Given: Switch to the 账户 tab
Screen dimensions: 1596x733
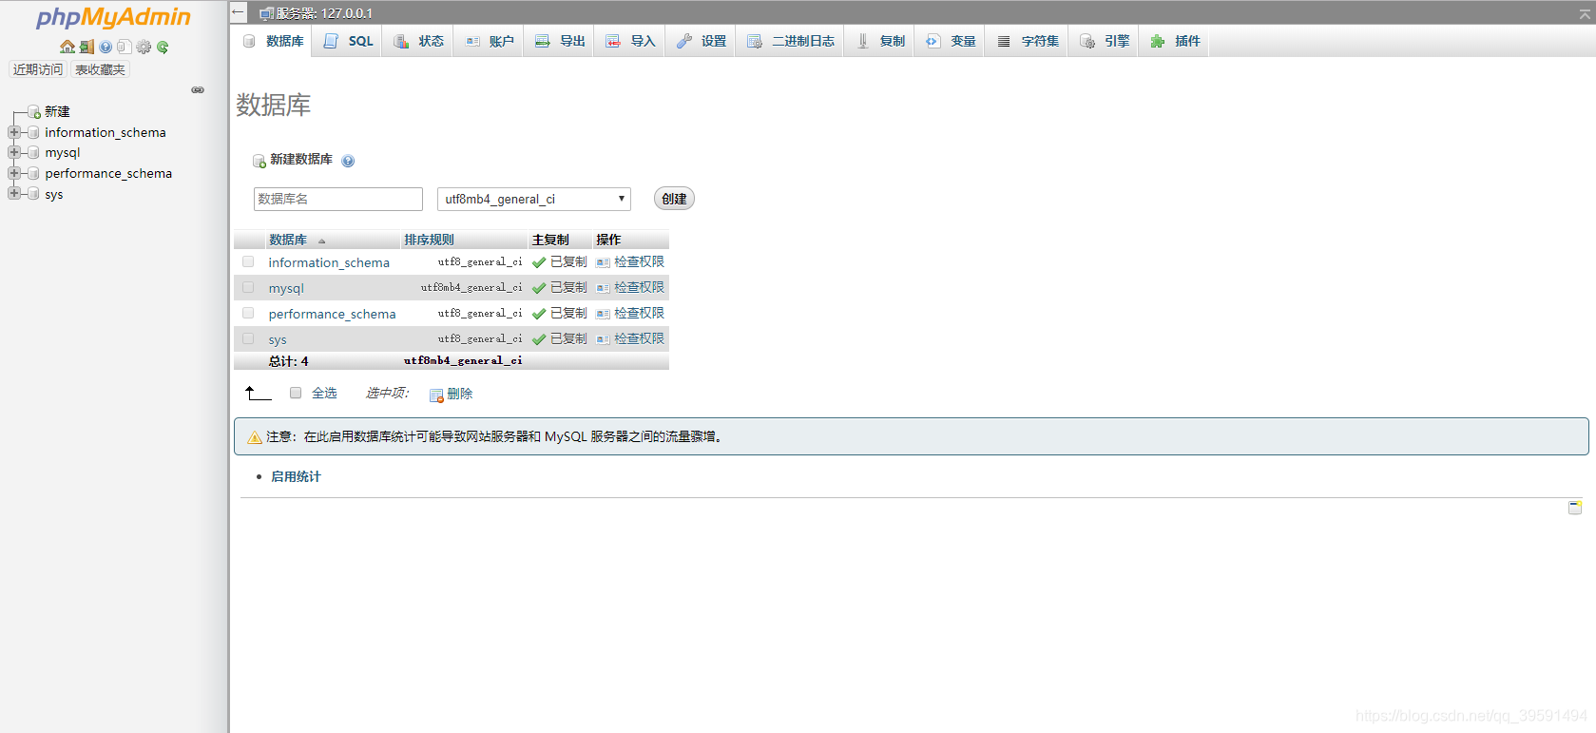Looking at the screenshot, I should click(490, 41).
